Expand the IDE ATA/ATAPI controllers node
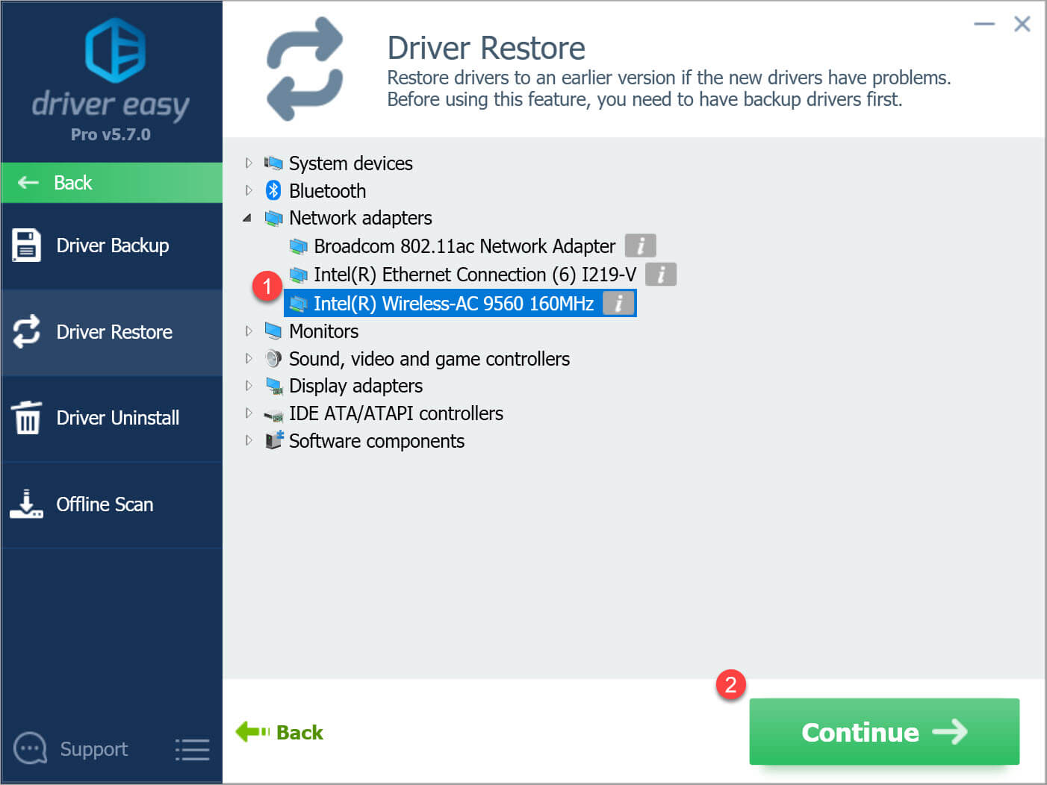1047x785 pixels. point(249,413)
